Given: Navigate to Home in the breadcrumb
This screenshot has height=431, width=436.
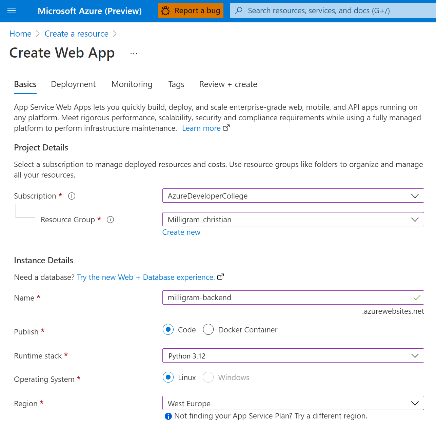Looking at the screenshot, I should tap(20, 34).
